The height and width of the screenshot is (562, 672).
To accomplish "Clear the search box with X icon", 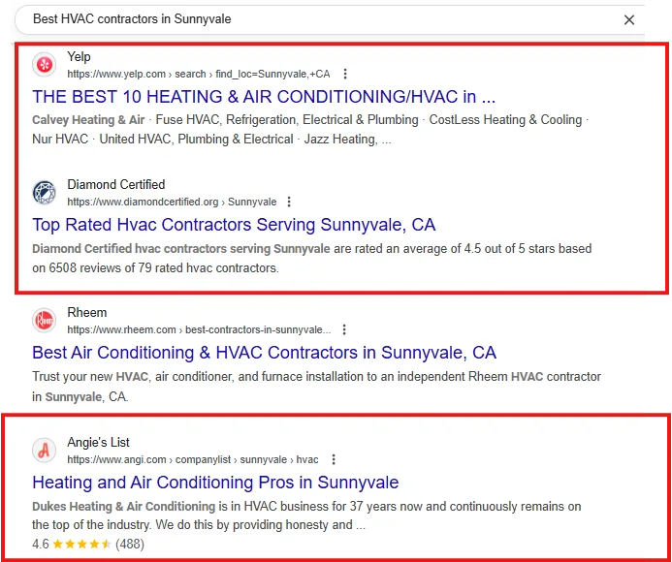I will tap(629, 19).
